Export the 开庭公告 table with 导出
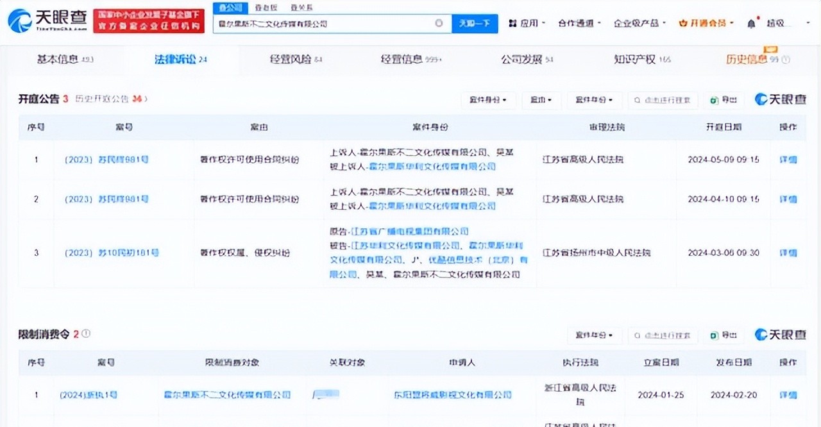 click(x=724, y=100)
